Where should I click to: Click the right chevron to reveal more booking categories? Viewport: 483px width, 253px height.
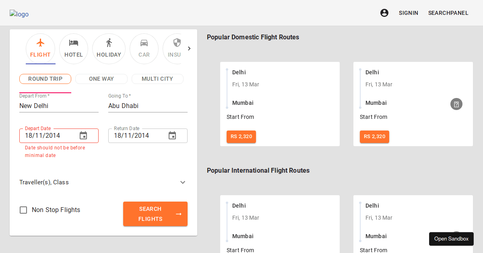click(x=189, y=48)
